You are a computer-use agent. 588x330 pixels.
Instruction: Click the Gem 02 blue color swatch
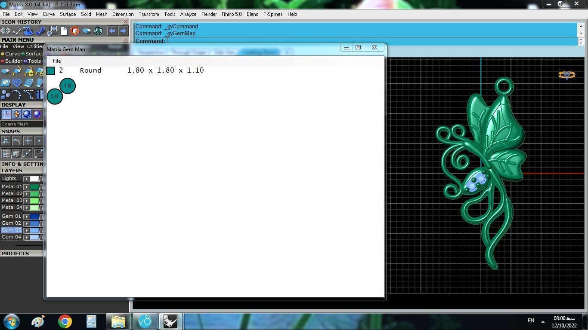(x=34, y=223)
